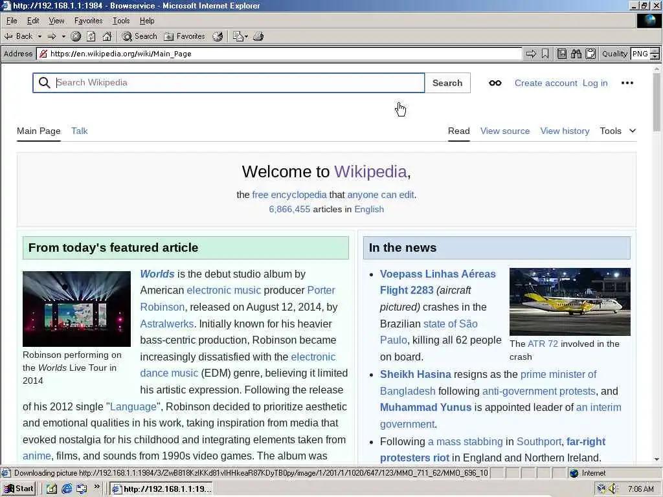This screenshot has height=497, width=663.
Task: Open the View menu
Action: pyautogui.click(x=56, y=21)
